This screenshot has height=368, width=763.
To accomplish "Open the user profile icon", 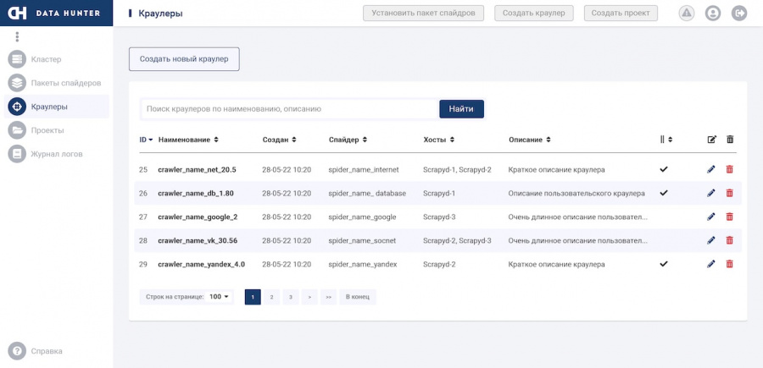I will [713, 13].
